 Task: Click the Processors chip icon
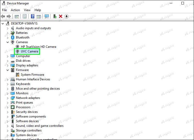coord(13,107)
